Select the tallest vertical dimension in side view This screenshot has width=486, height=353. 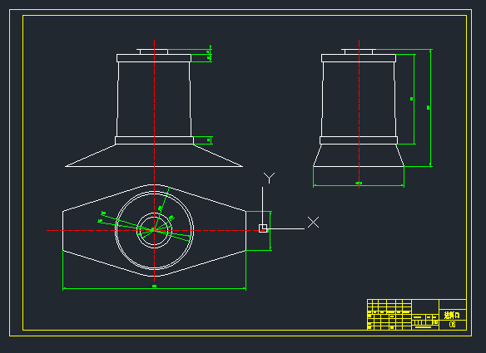430,108
